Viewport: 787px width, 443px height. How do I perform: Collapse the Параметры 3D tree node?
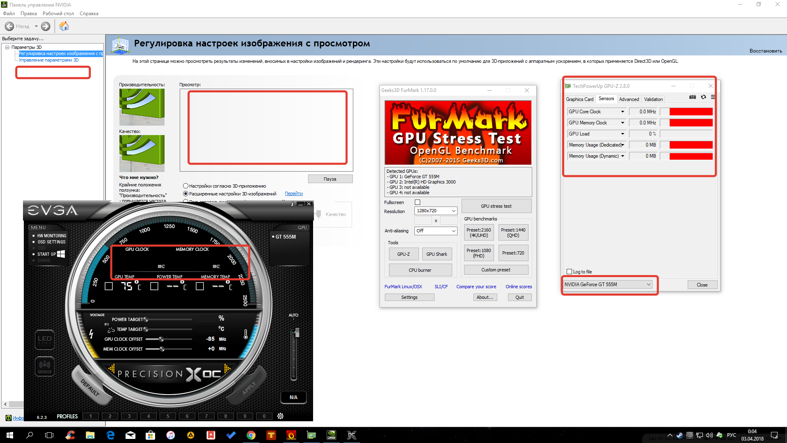[7, 47]
